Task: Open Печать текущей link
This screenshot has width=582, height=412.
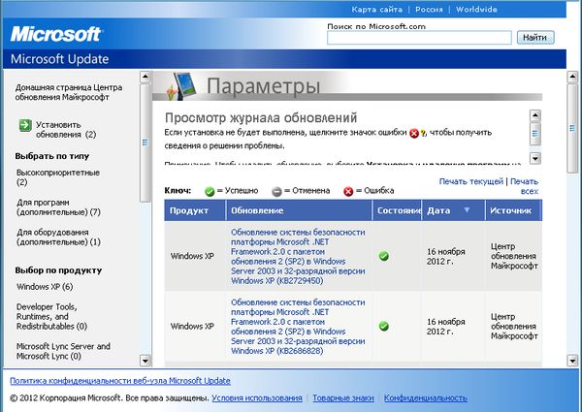Action: (x=470, y=181)
